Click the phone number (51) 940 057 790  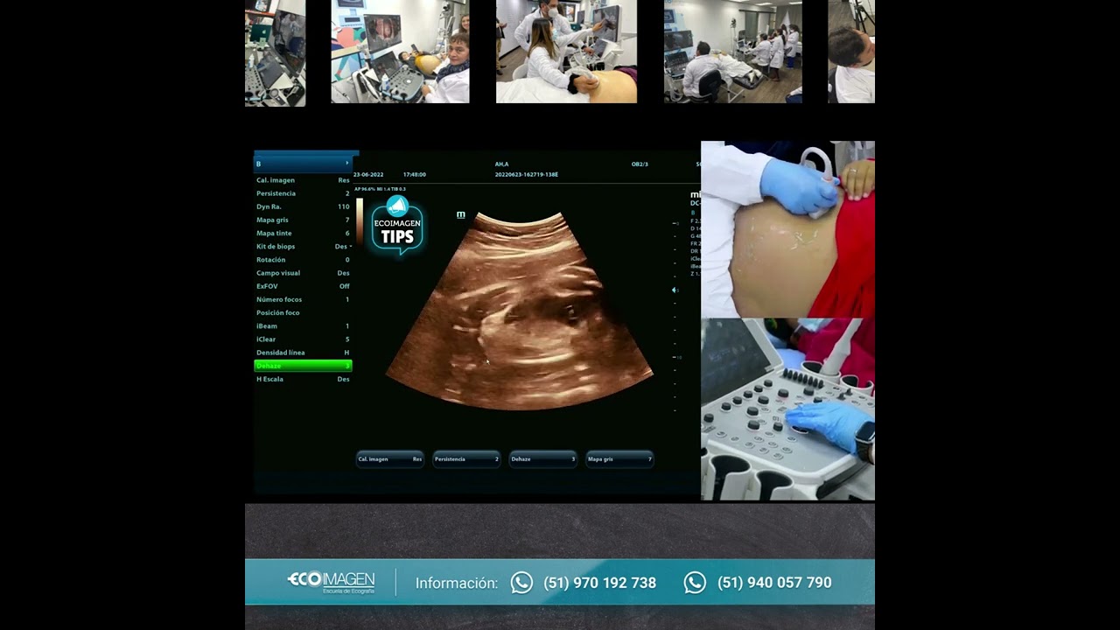click(774, 583)
